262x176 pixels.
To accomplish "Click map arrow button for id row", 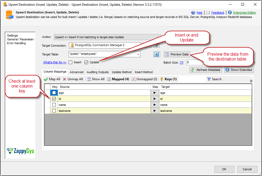I will coord(155,99).
